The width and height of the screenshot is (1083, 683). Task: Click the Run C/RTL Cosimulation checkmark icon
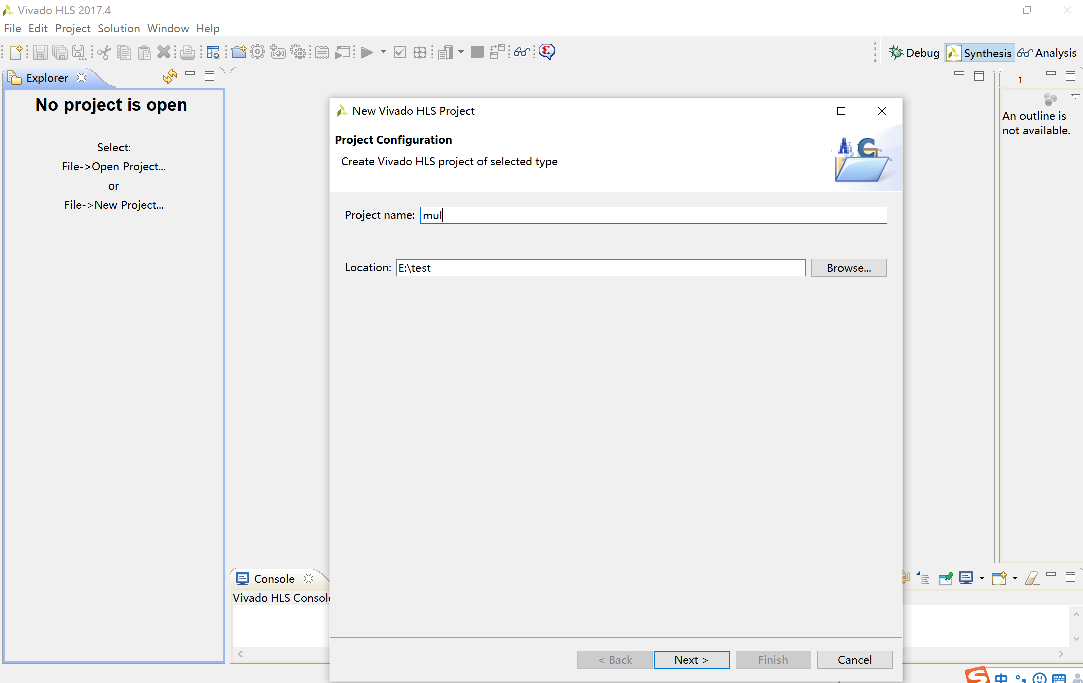coord(400,52)
